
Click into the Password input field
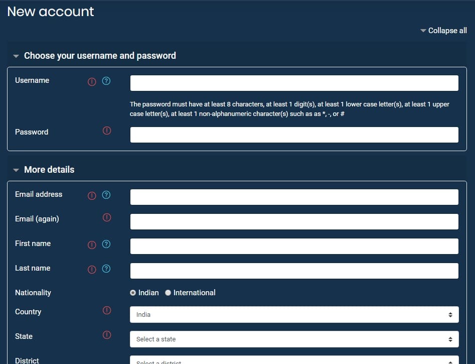point(294,135)
